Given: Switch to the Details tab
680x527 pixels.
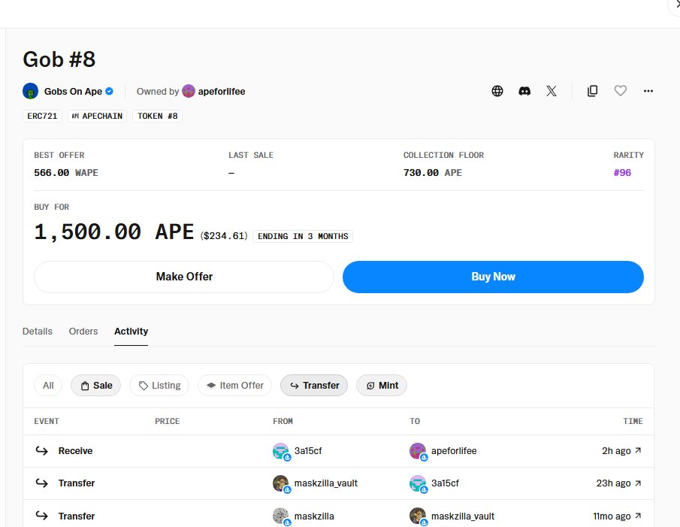Looking at the screenshot, I should (x=38, y=332).
